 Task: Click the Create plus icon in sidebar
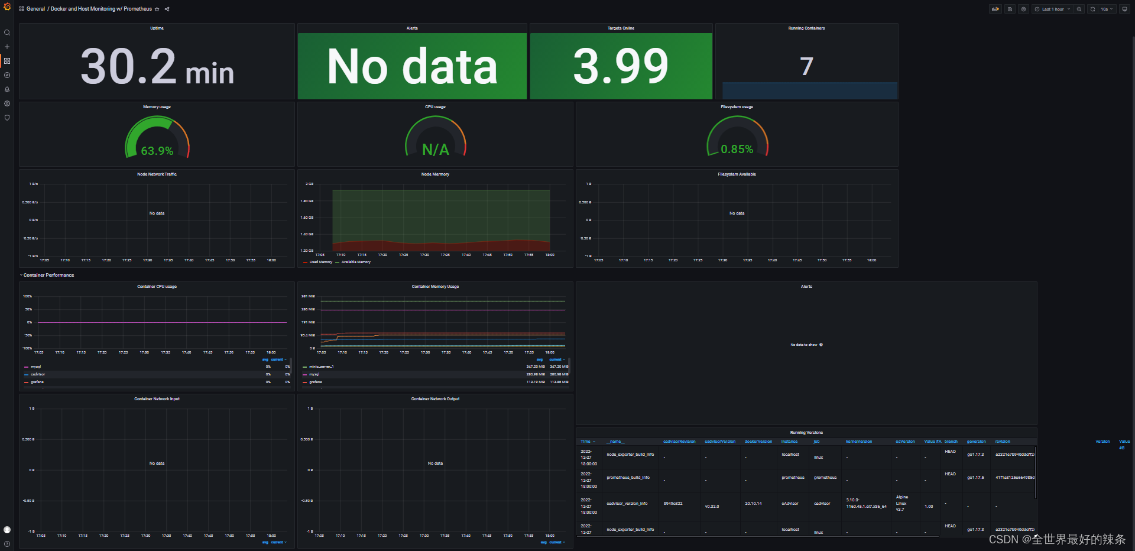click(7, 47)
